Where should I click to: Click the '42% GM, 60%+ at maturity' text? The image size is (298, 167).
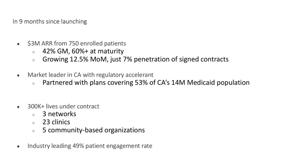click(x=83, y=51)
